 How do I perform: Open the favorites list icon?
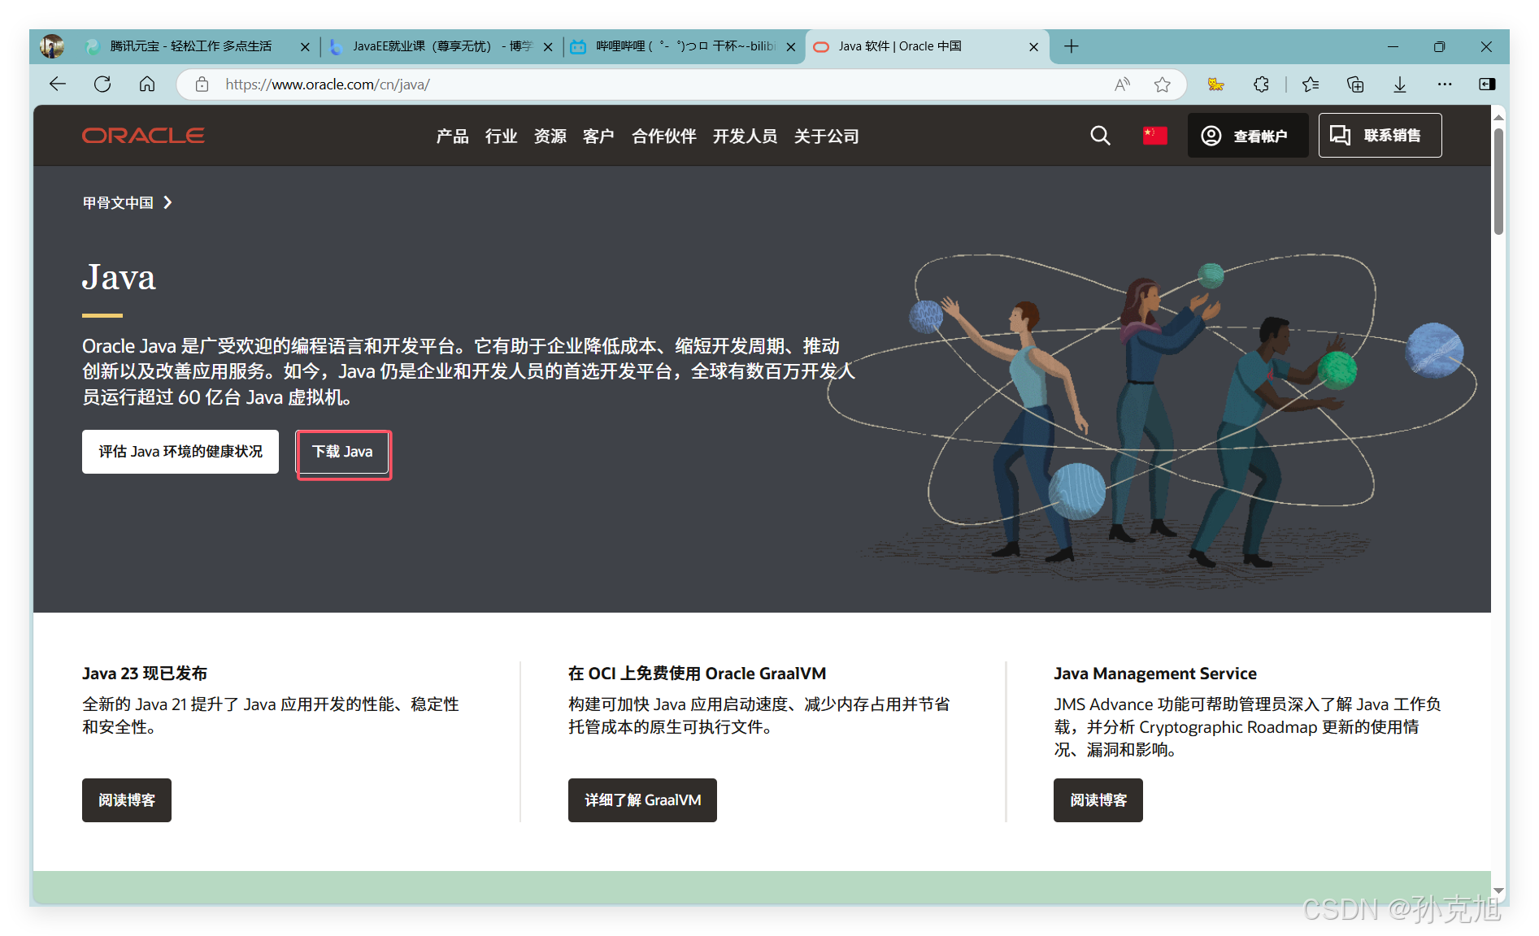pyautogui.click(x=1311, y=84)
